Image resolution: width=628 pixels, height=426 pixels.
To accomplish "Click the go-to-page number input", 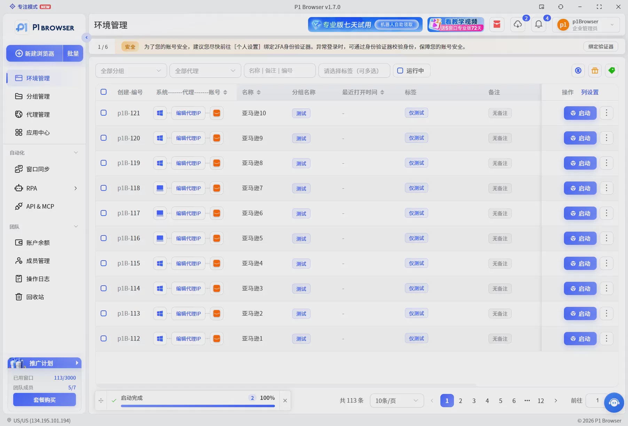I will [x=597, y=401].
